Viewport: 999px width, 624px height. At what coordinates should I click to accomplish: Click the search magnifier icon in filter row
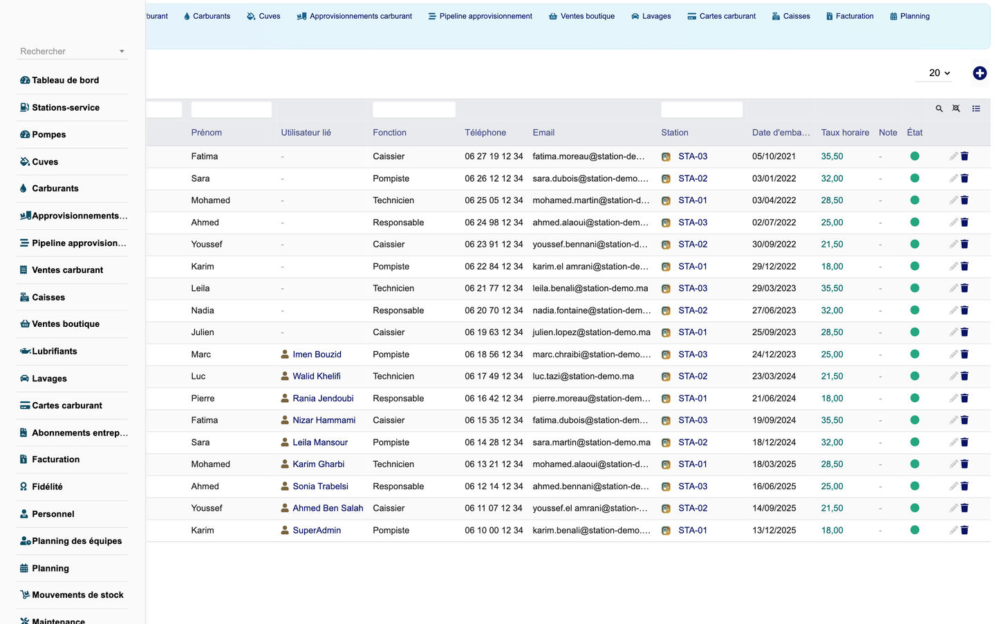pos(939,108)
